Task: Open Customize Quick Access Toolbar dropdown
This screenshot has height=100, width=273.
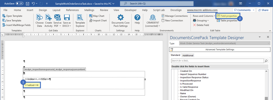Action: (x=47, y=3)
